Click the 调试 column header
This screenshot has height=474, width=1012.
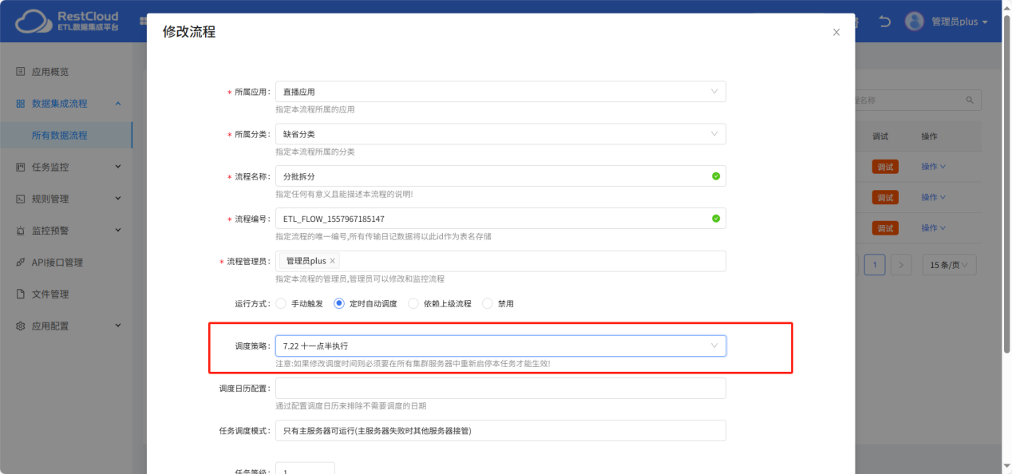tap(880, 136)
